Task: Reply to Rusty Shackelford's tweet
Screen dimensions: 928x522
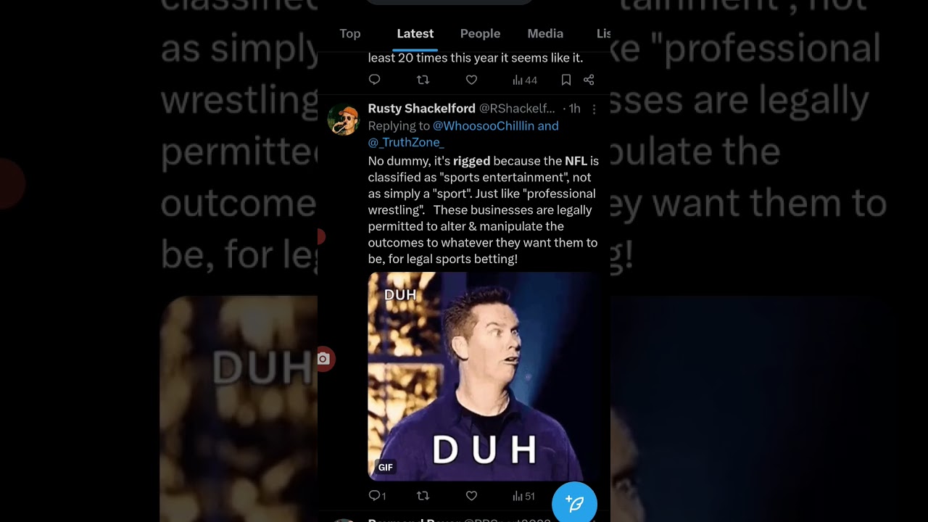Action: pyautogui.click(x=377, y=496)
